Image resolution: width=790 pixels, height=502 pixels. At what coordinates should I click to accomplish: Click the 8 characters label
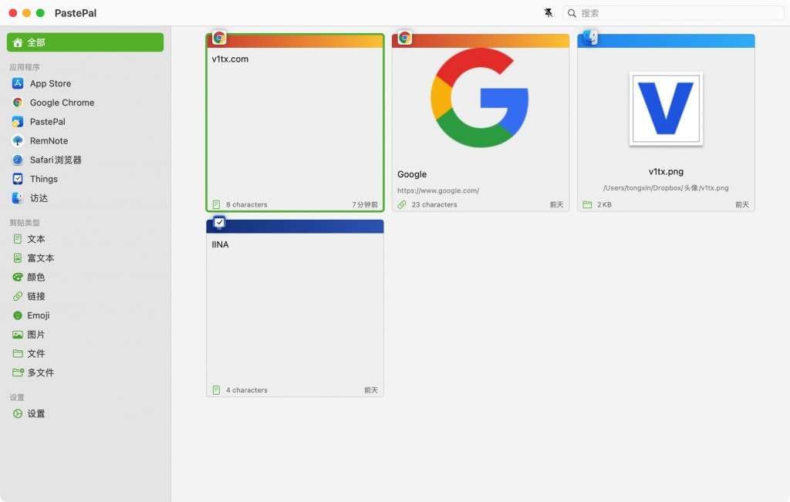[247, 205]
